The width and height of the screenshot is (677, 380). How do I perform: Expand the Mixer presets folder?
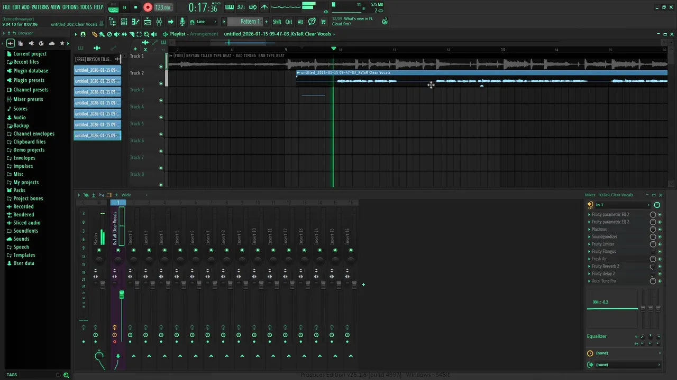[28, 99]
